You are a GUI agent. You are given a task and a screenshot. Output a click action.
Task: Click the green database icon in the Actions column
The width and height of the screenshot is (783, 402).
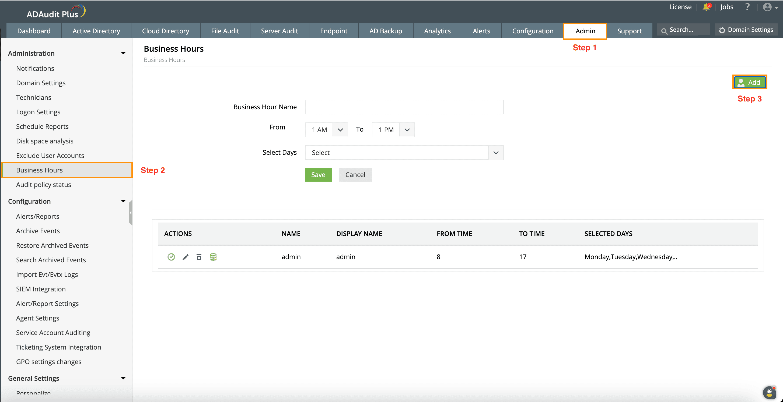(213, 257)
